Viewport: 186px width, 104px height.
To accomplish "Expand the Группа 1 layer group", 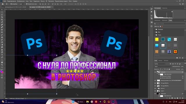I will [x=158, y=88].
